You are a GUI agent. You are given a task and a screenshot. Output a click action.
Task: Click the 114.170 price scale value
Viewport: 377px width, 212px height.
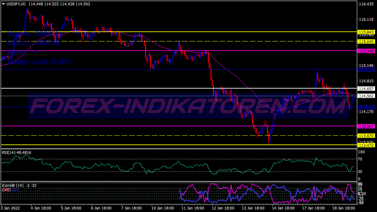[x=366, y=112]
